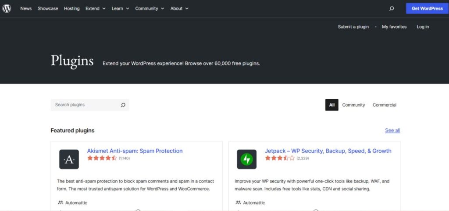Select the All filter tab
449x211 pixels.
(x=332, y=105)
